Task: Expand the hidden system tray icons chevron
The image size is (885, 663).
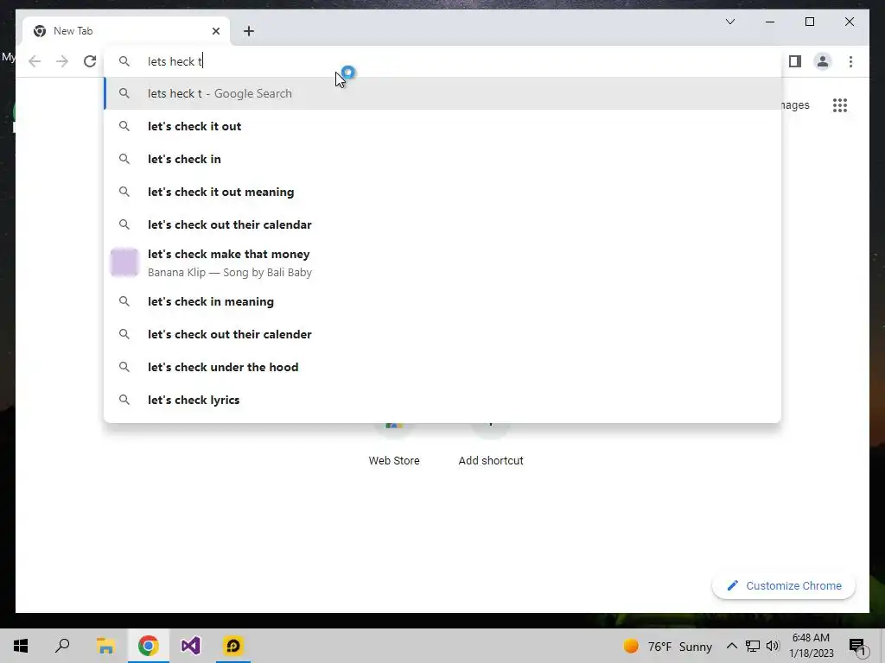Action: click(x=731, y=646)
